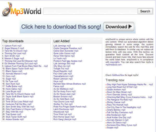Image resolution: width=156 pixels, height=132 pixels.
Task: Open 'Thinking Out Loud Ed Sheeran mp3'
Action: click(x=21, y=61)
